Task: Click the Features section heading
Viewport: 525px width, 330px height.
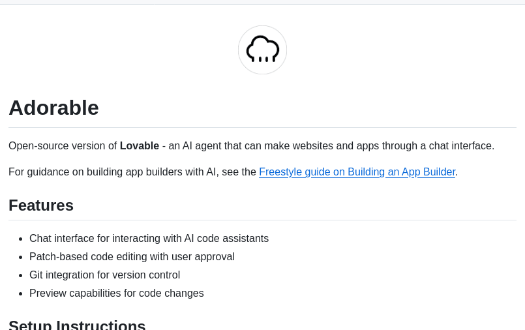Action: coord(41,205)
